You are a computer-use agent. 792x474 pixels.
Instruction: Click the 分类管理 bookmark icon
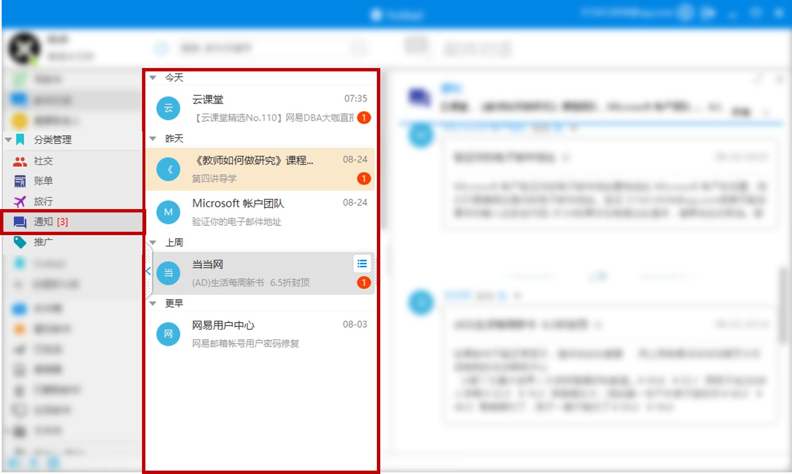point(20,140)
